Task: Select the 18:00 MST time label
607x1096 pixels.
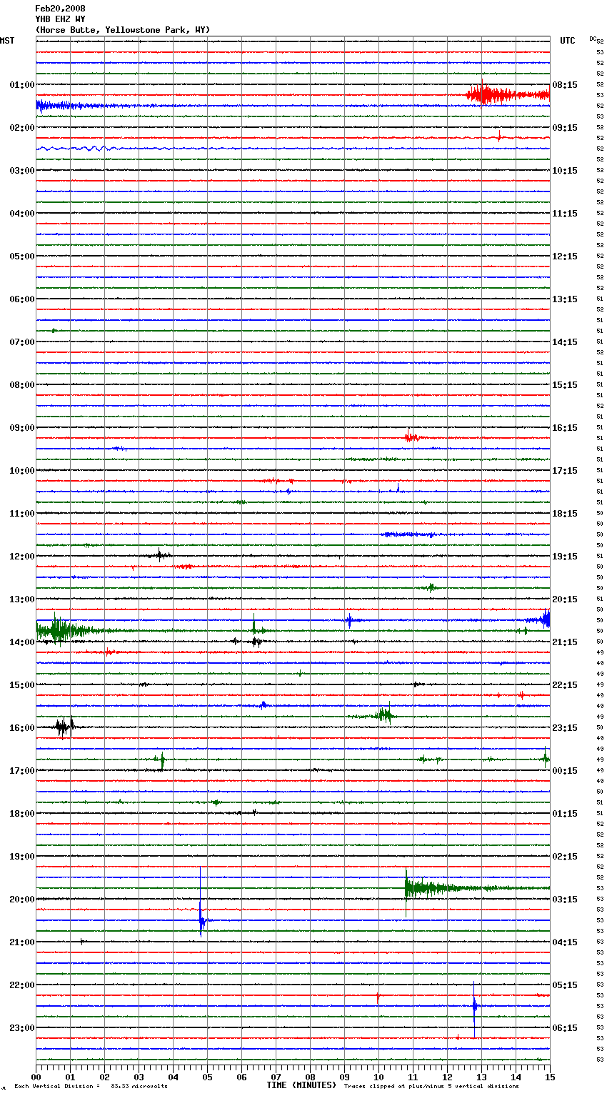Action: tap(22, 814)
